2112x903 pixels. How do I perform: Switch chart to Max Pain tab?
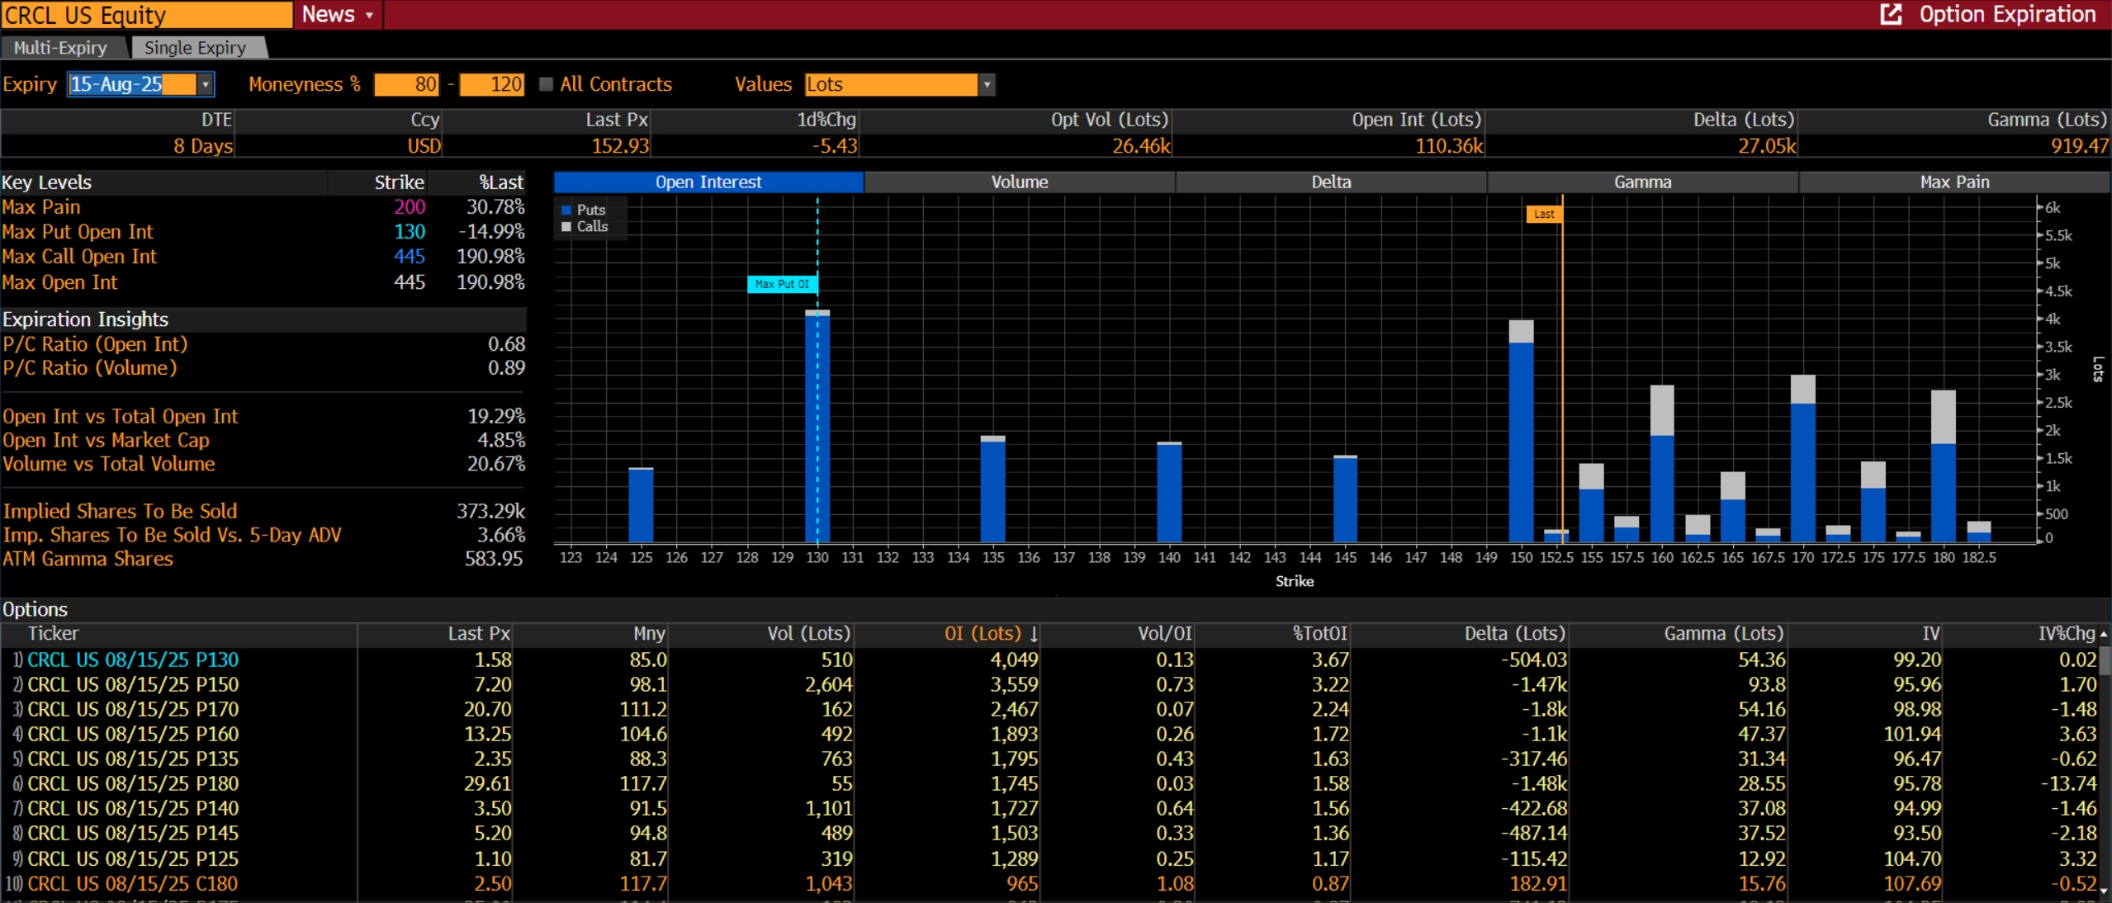pyautogui.click(x=1954, y=182)
